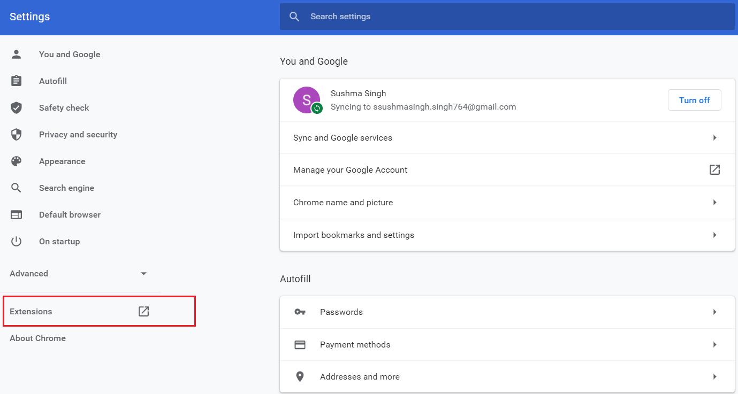Open the Payment methods row arrow
The width and height of the screenshot is (738, 394).
click(715, 344)
